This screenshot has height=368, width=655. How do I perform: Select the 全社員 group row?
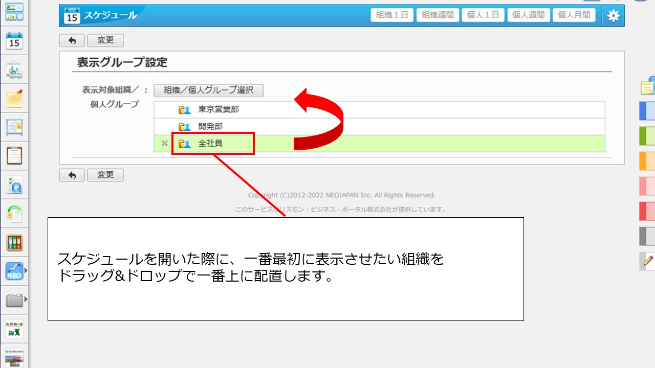click(x=380, y=144)
